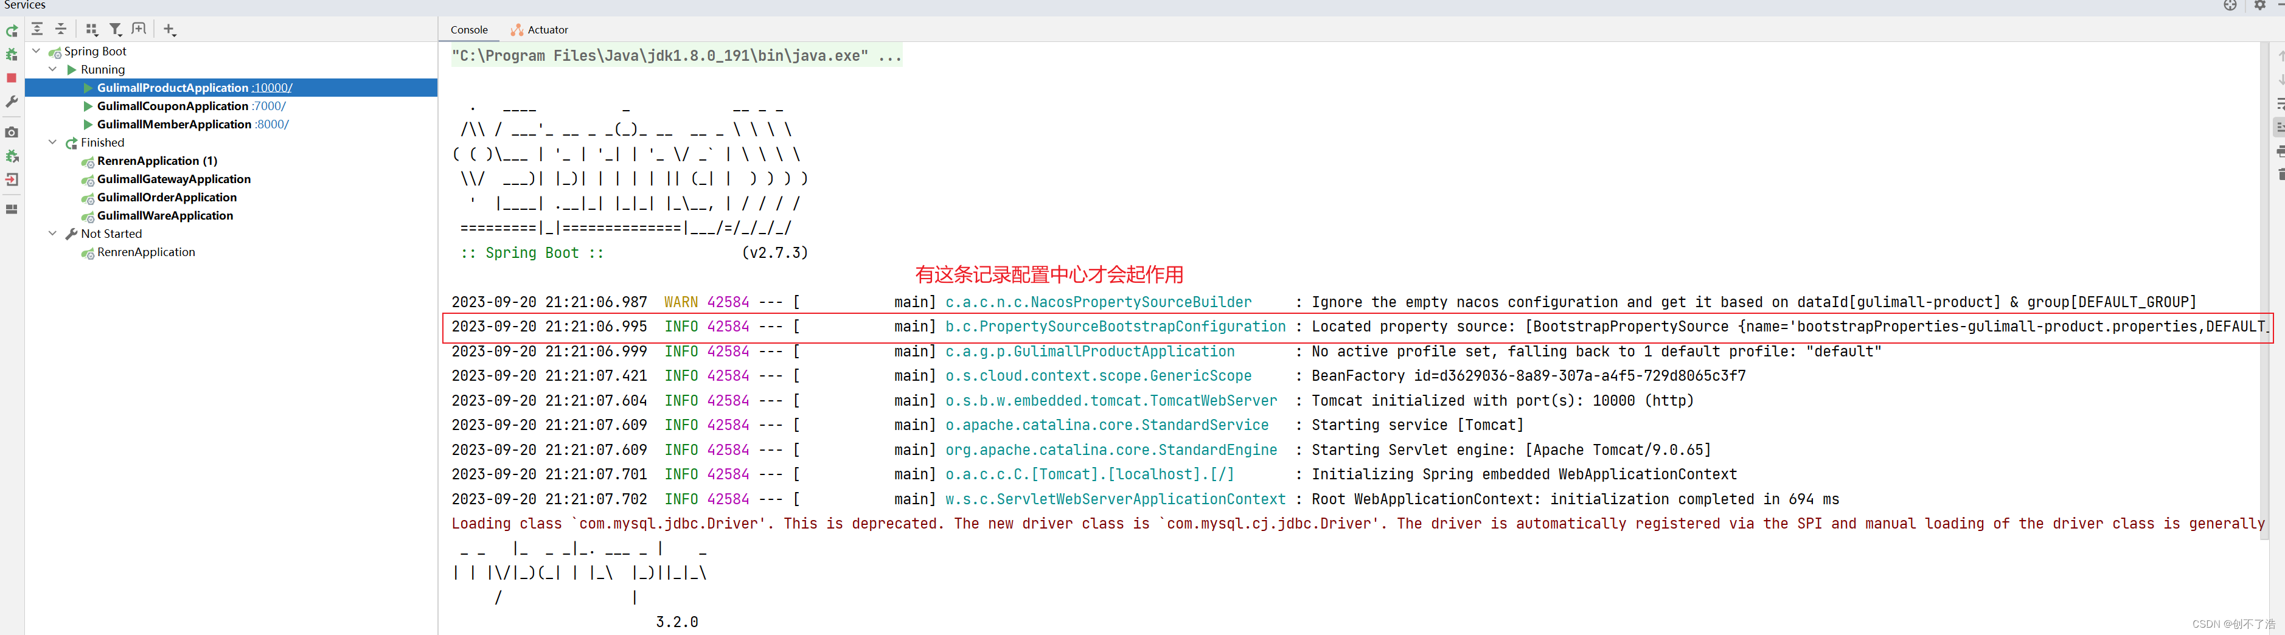Switch to the Console tab
The height and width of the screenshot is (635, 2285).
(468, 30)
